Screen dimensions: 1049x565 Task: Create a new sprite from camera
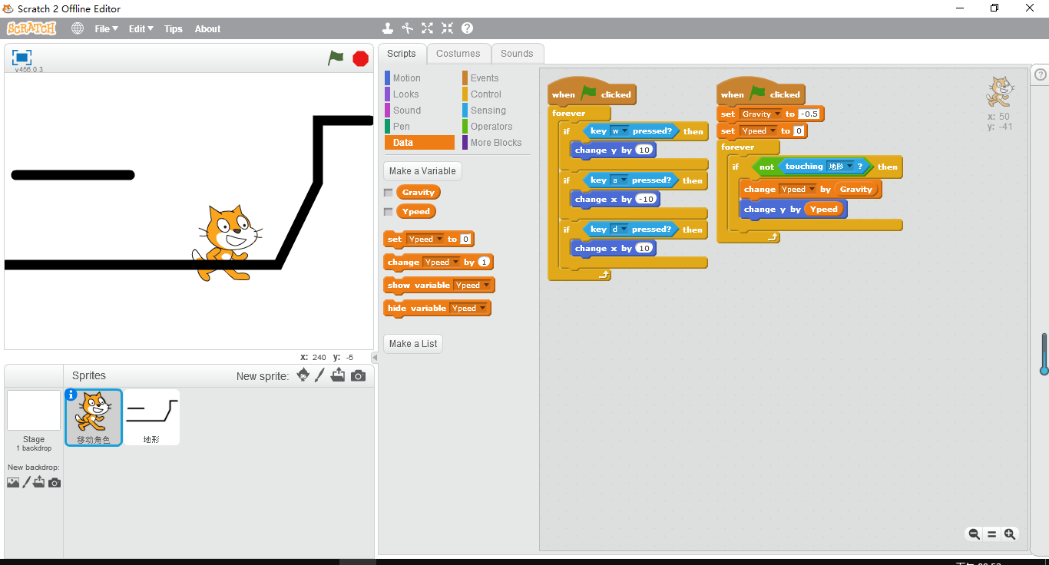click(x=358, y=376)
